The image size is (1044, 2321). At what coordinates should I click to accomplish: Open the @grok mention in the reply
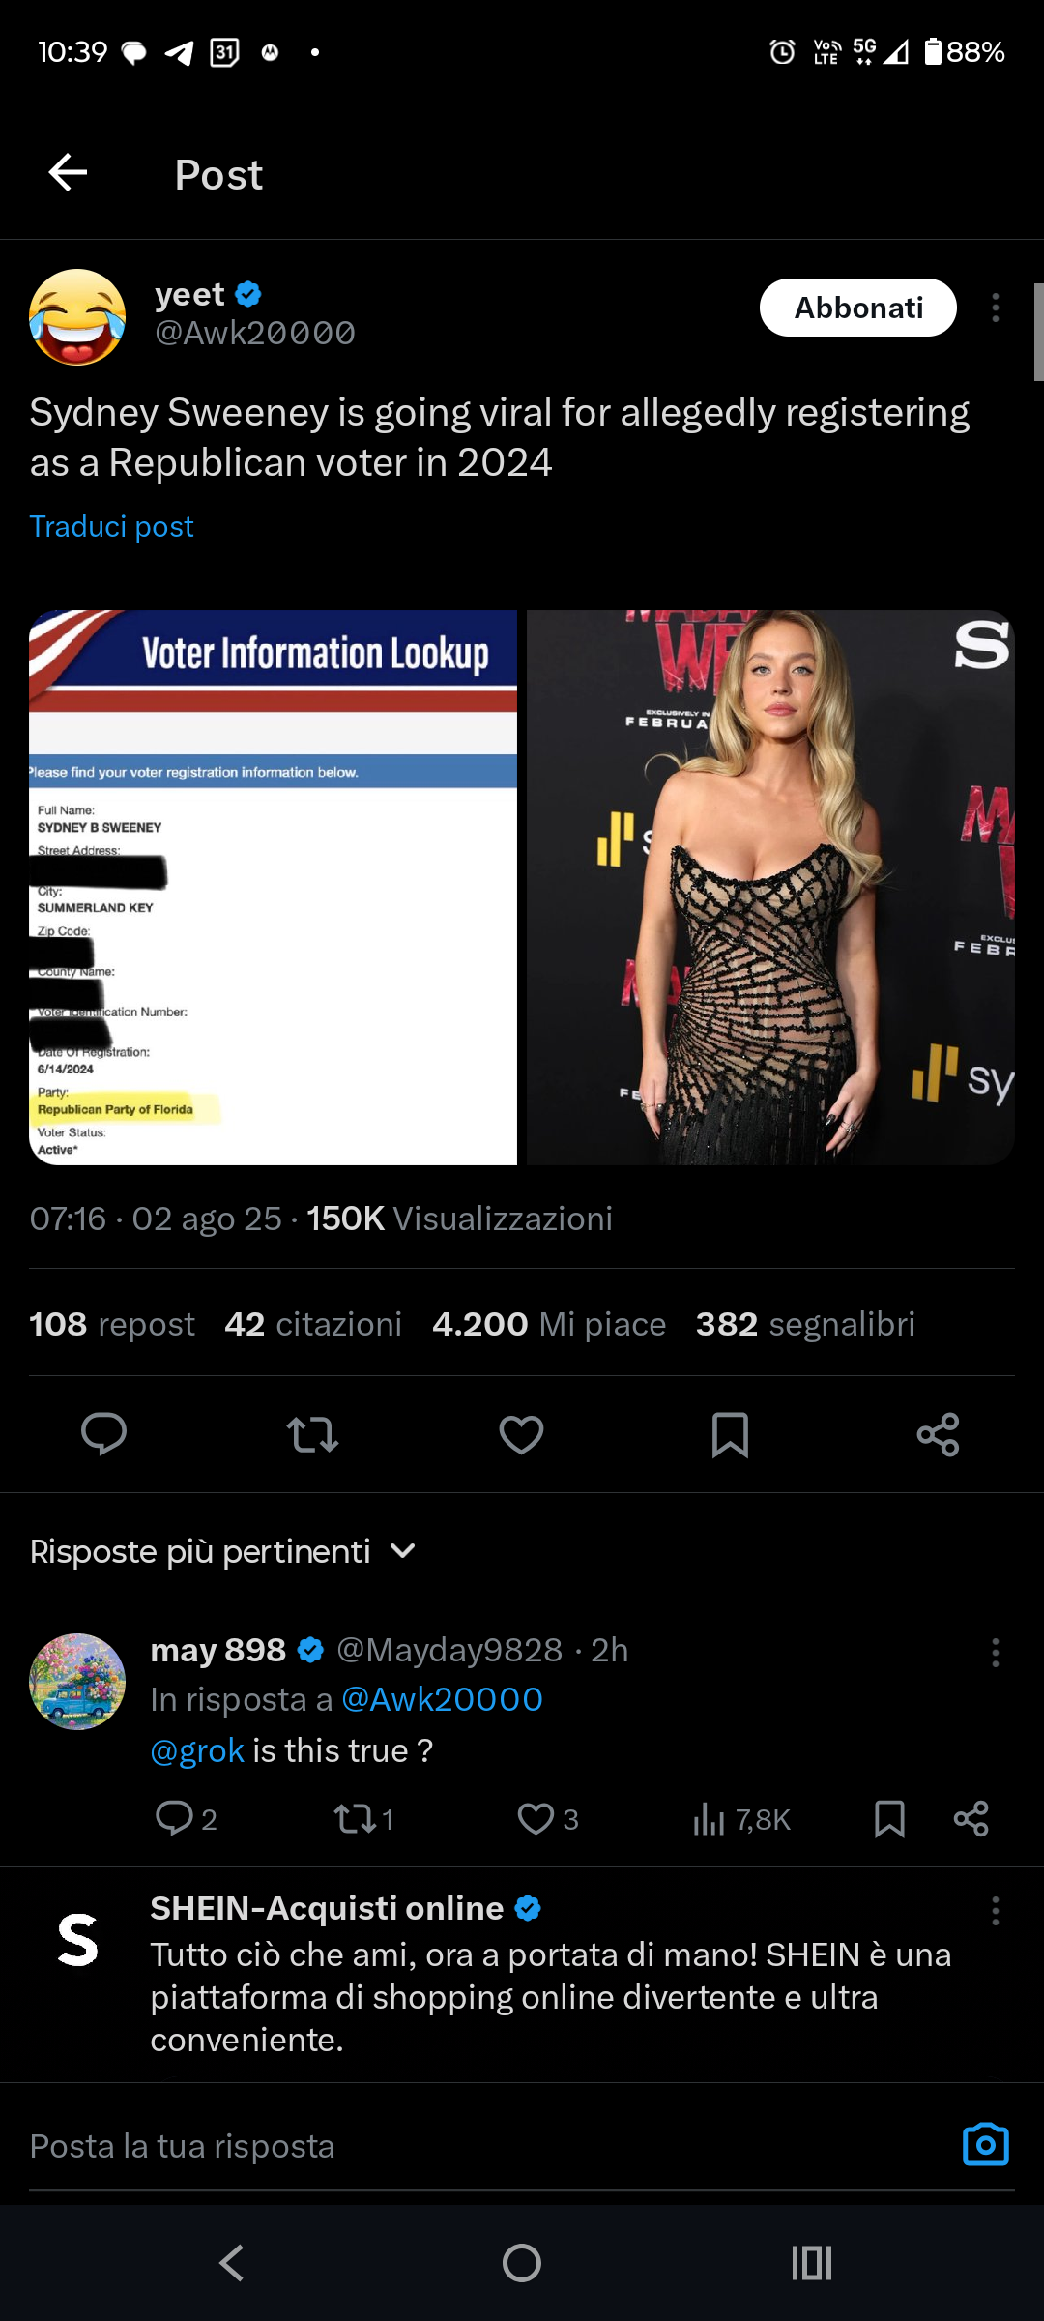197,1750
